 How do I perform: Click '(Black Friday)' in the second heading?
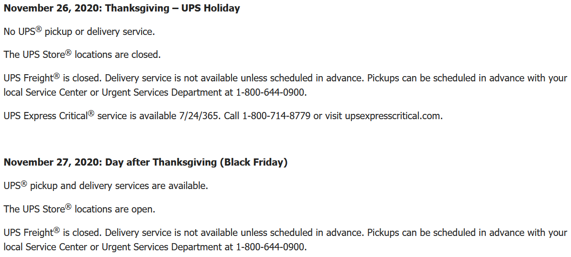[253, 162]
